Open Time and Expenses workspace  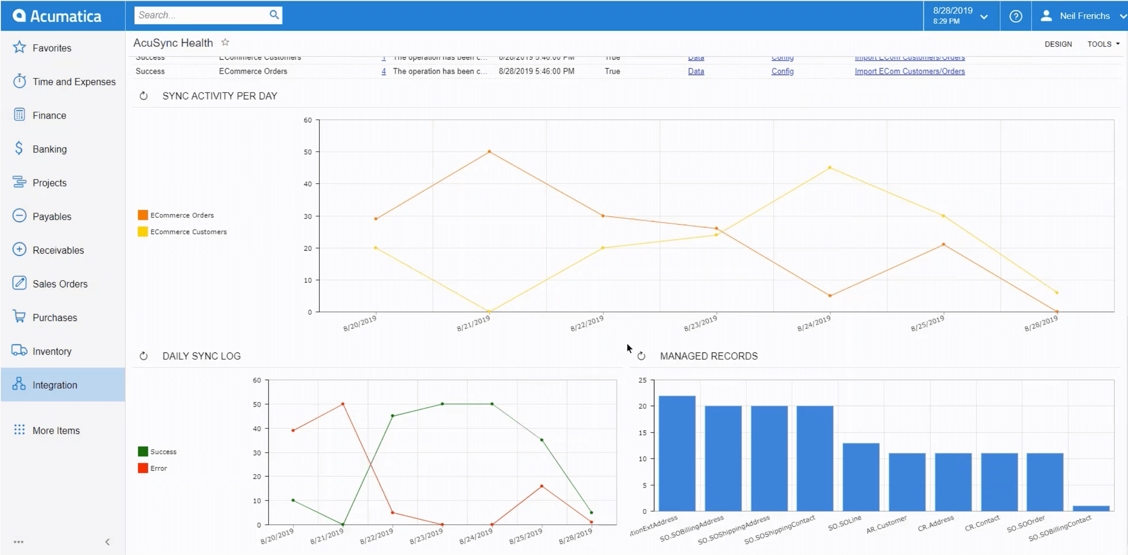(x=63, y=81)
